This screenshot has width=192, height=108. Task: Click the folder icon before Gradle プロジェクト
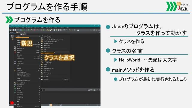click(42, 36)
